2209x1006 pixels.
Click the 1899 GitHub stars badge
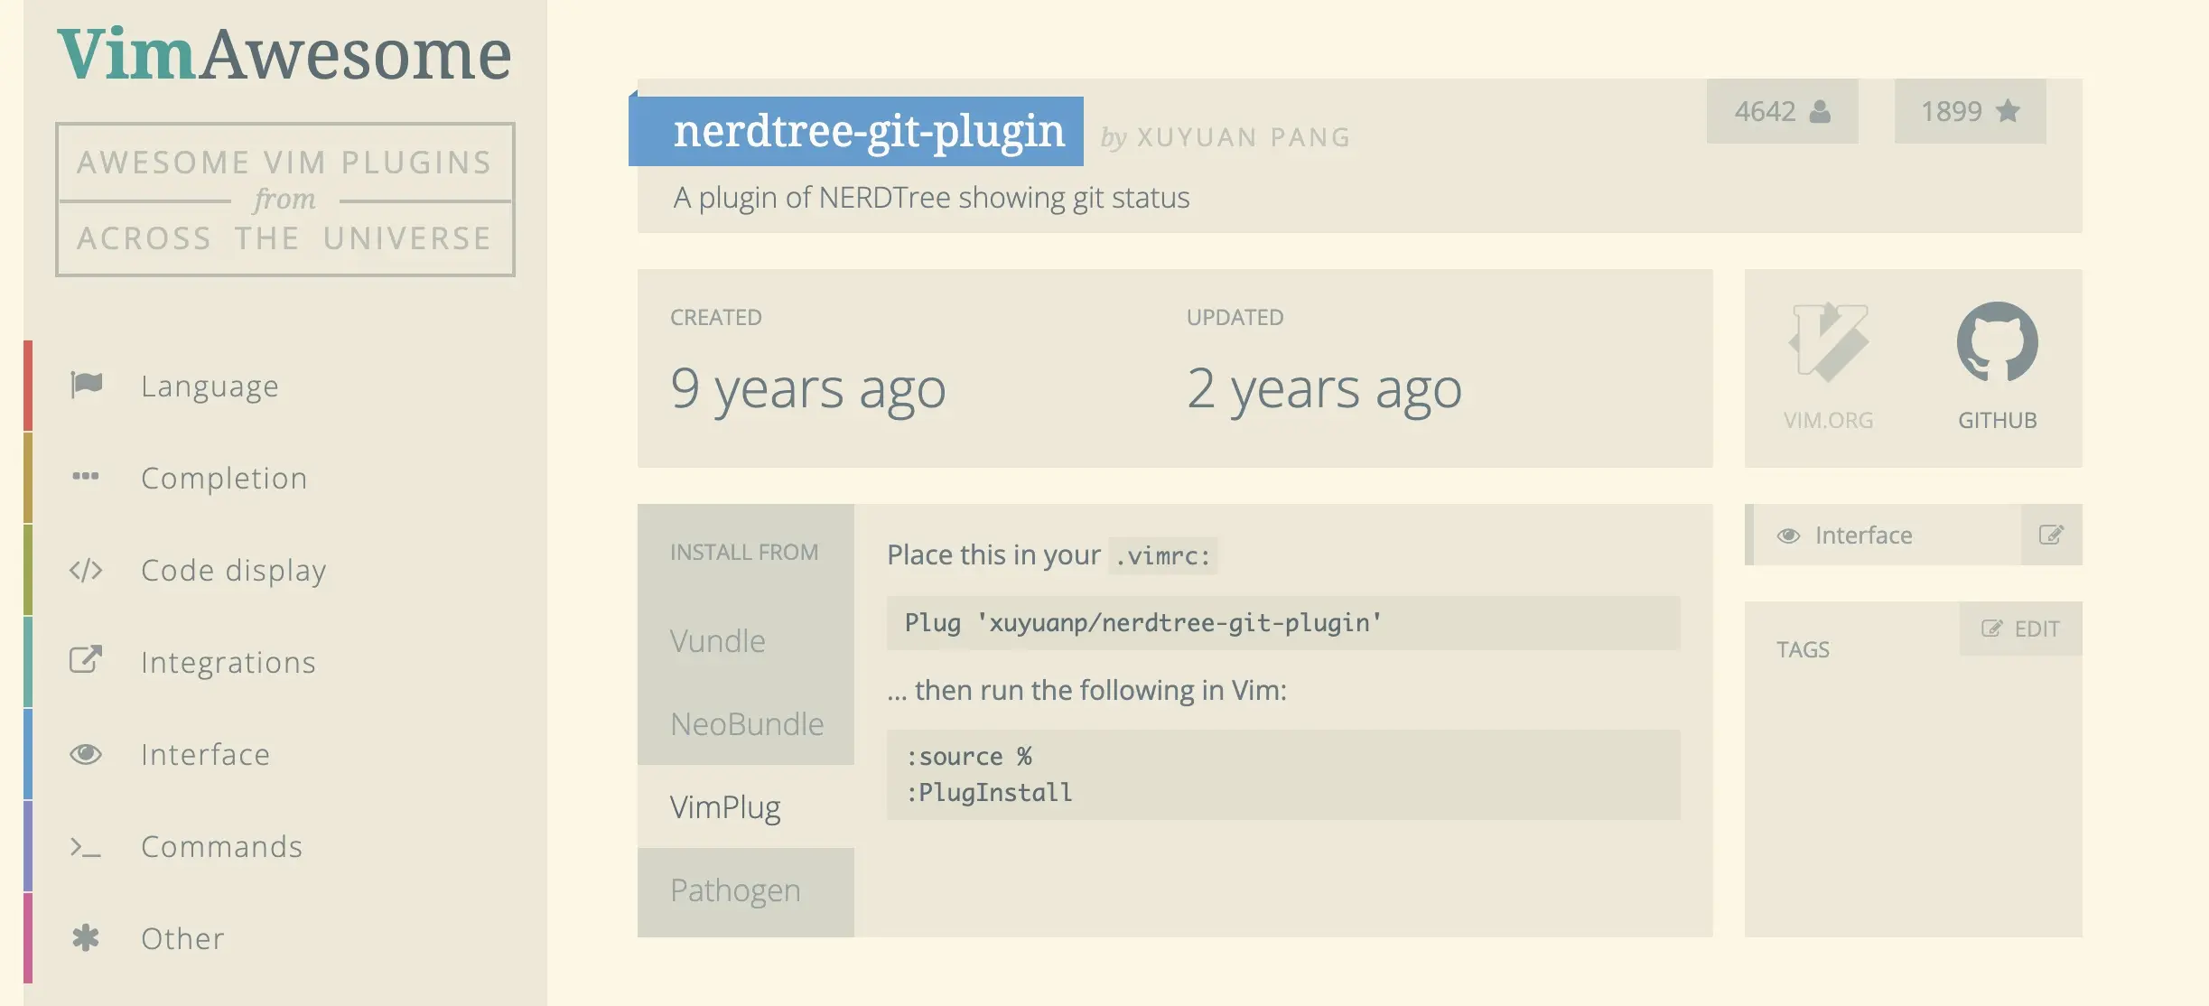click(1970, 112)
